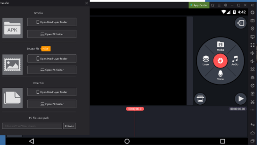Open the toolbox sidebar icon
Screen dimensions: 257x145
point(253,77)
